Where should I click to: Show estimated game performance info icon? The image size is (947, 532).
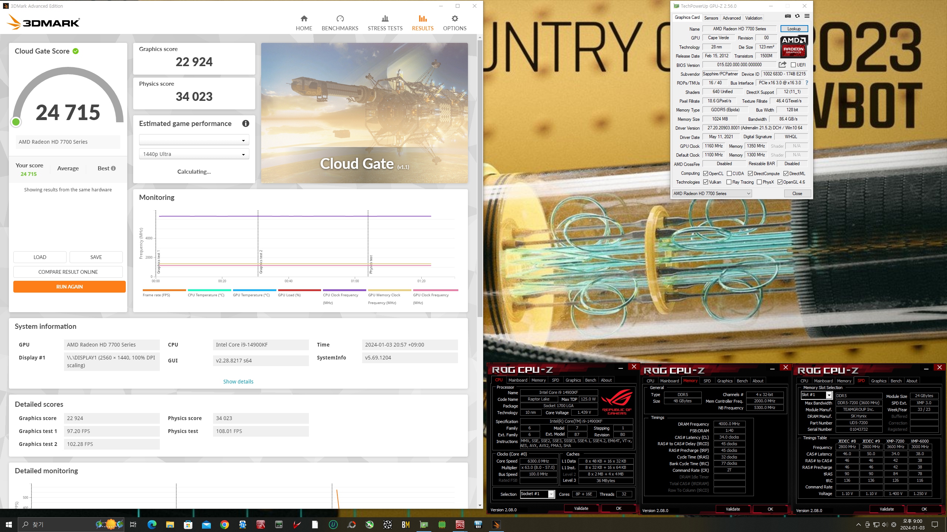pyautogui.click(x=246, y=123)
